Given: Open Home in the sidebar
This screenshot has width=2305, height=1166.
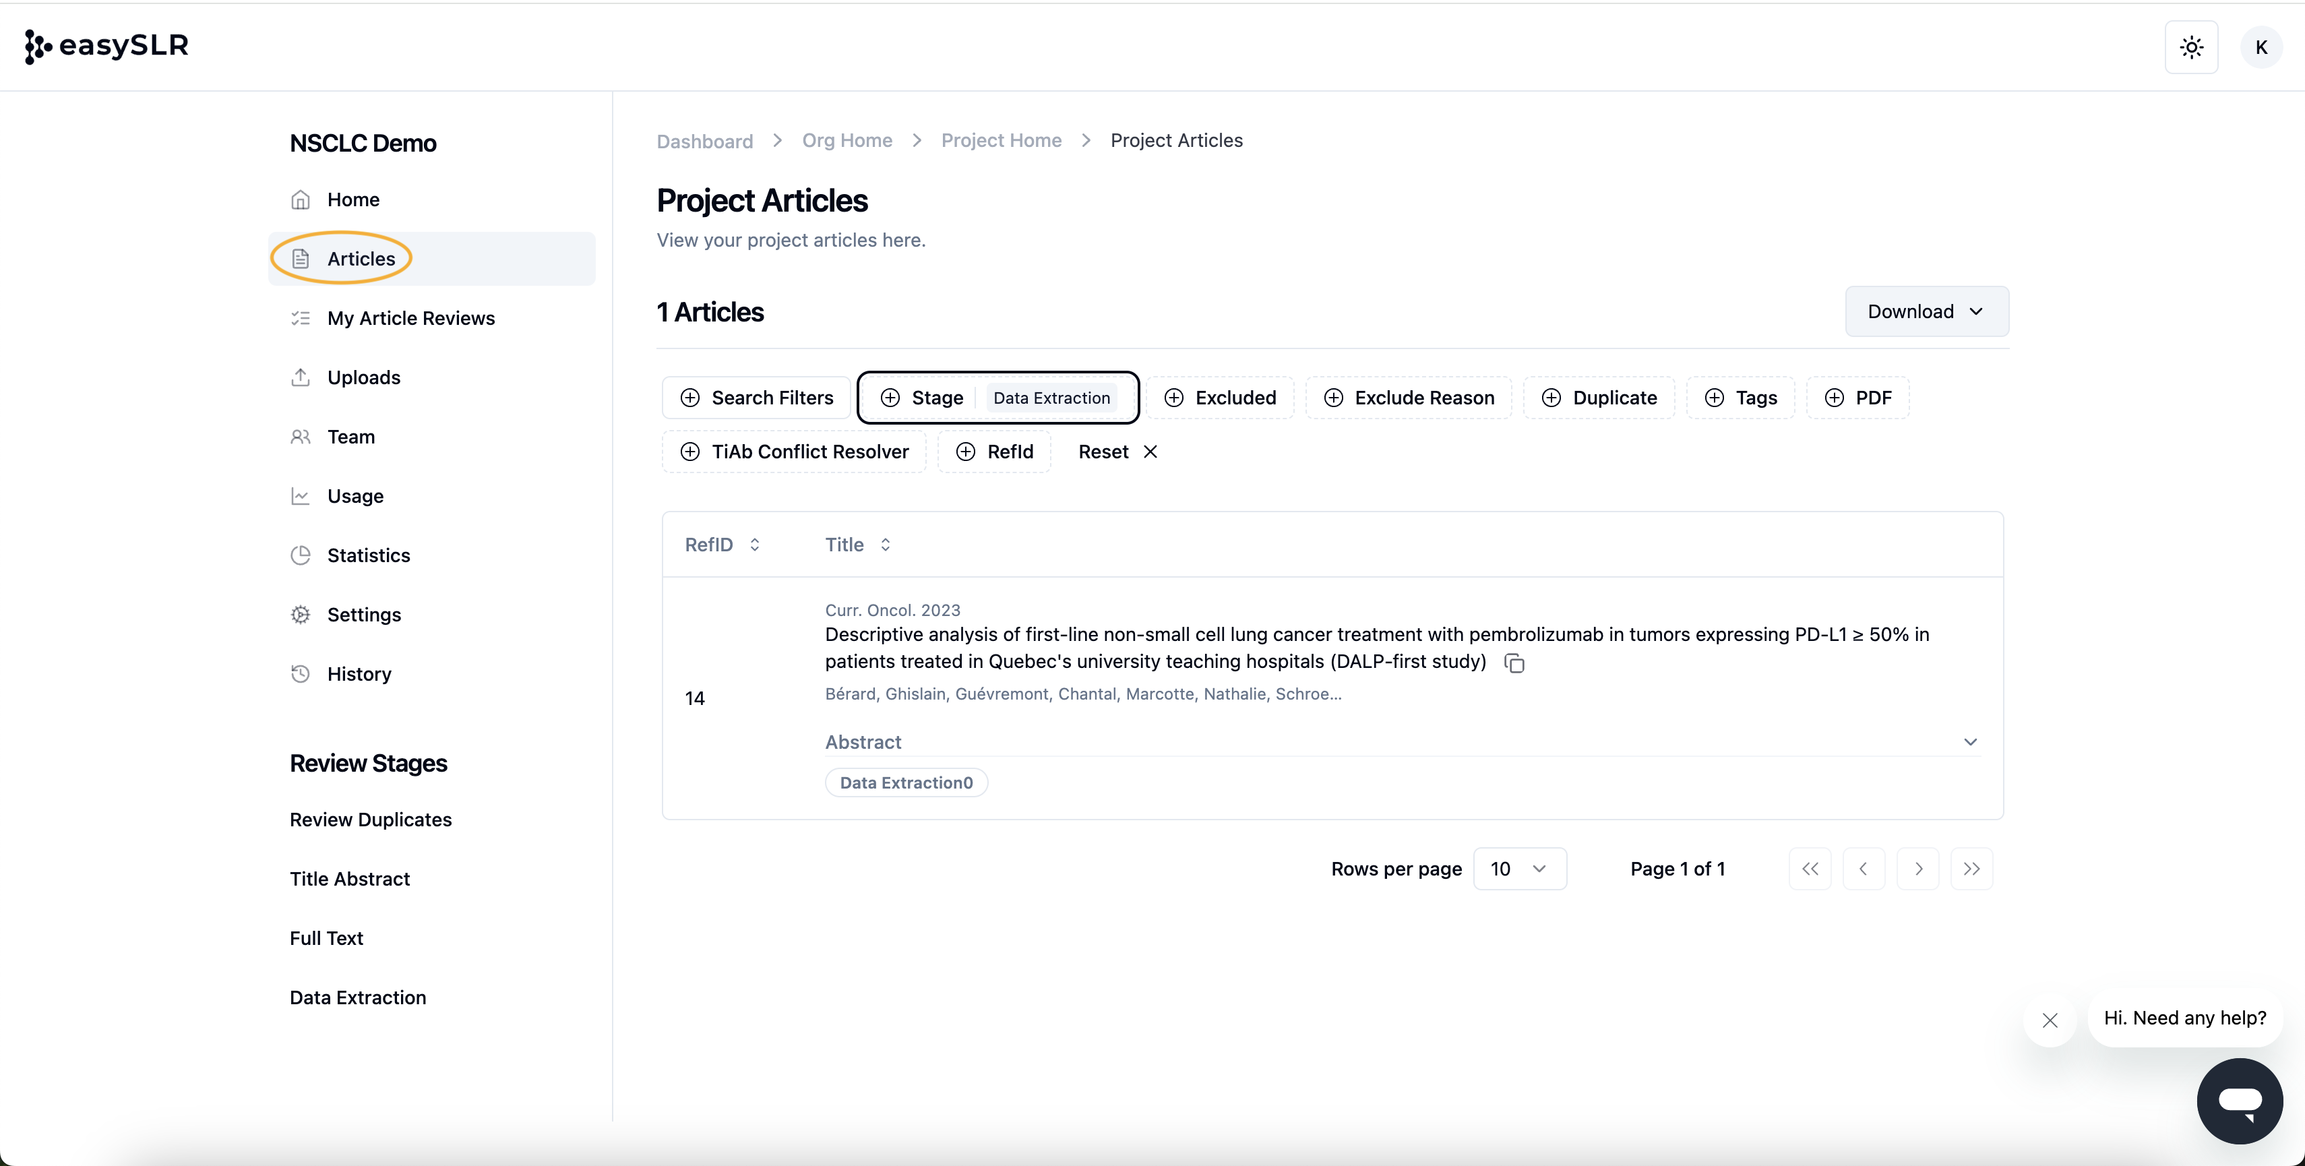Looking at the screenshot, I should coord(431,200).
